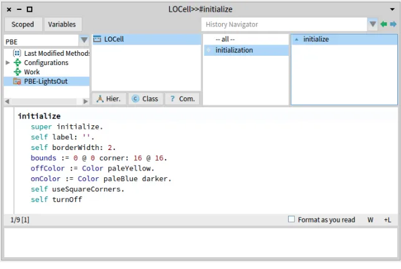Open the PBE package filter dropdown
This screenshot has width=401, height=269.
(84, 40)
